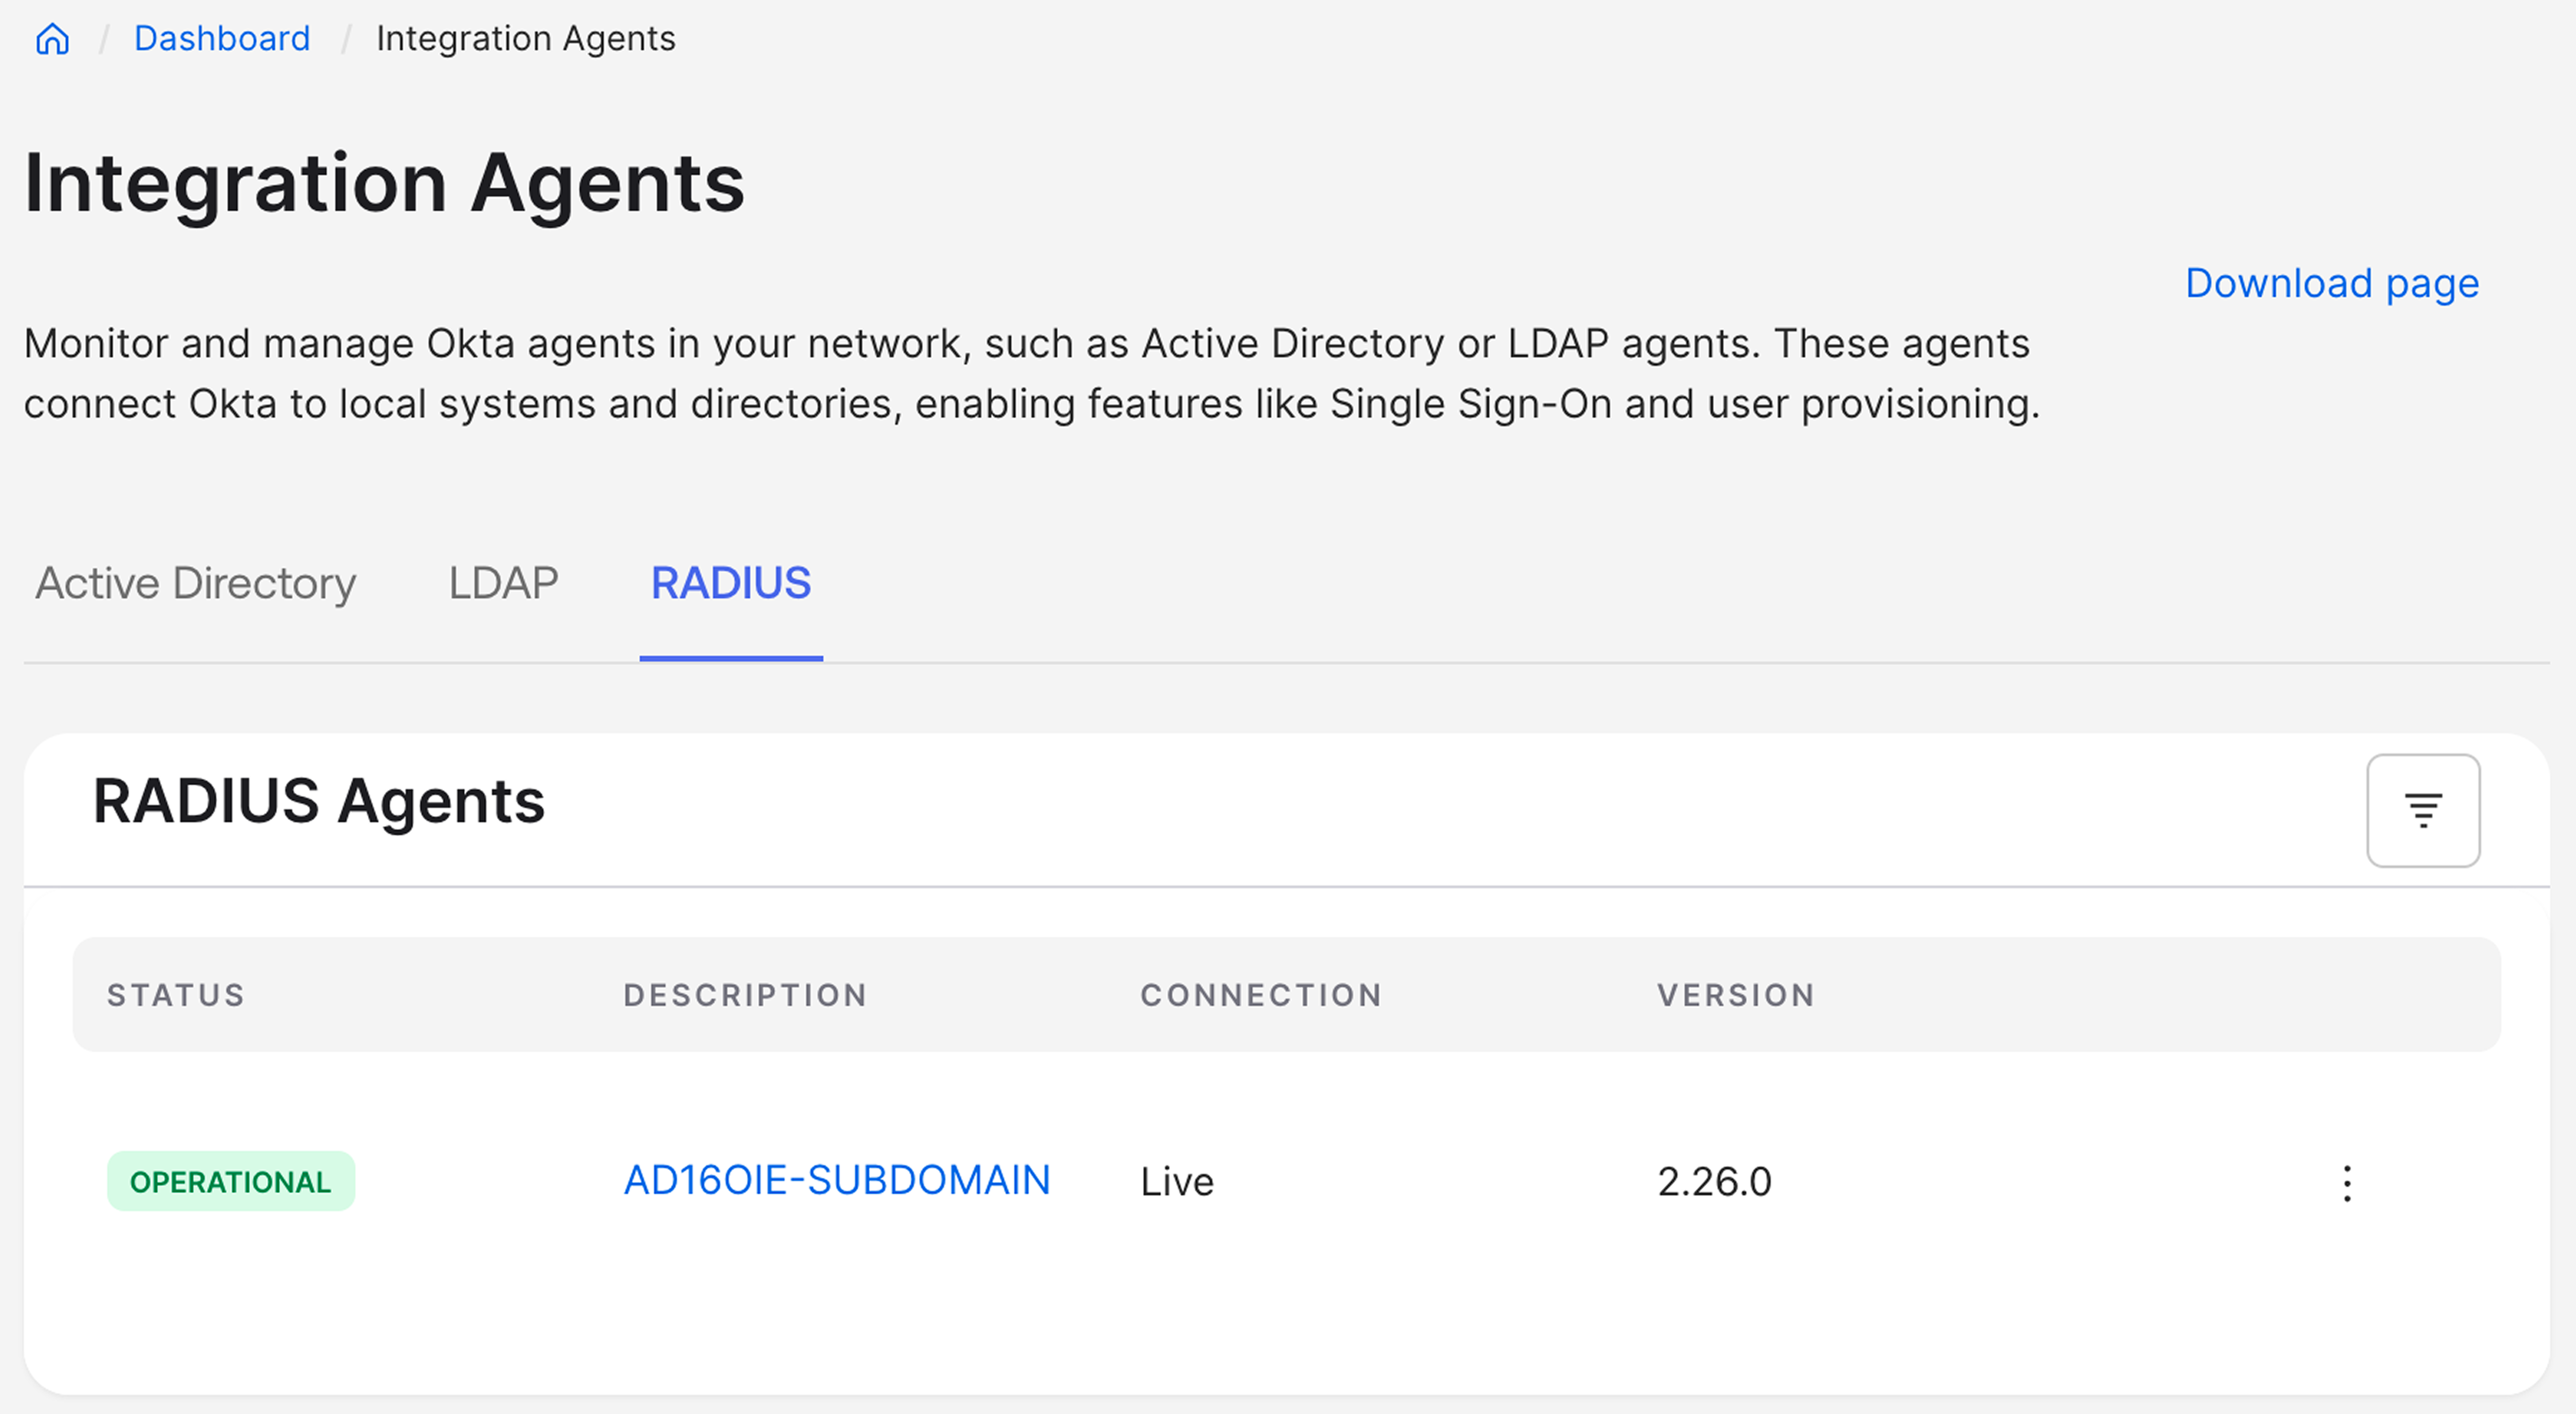Click the version value 2.26.0
Screen dimensions: 2576x1414
(1714, 1182)
